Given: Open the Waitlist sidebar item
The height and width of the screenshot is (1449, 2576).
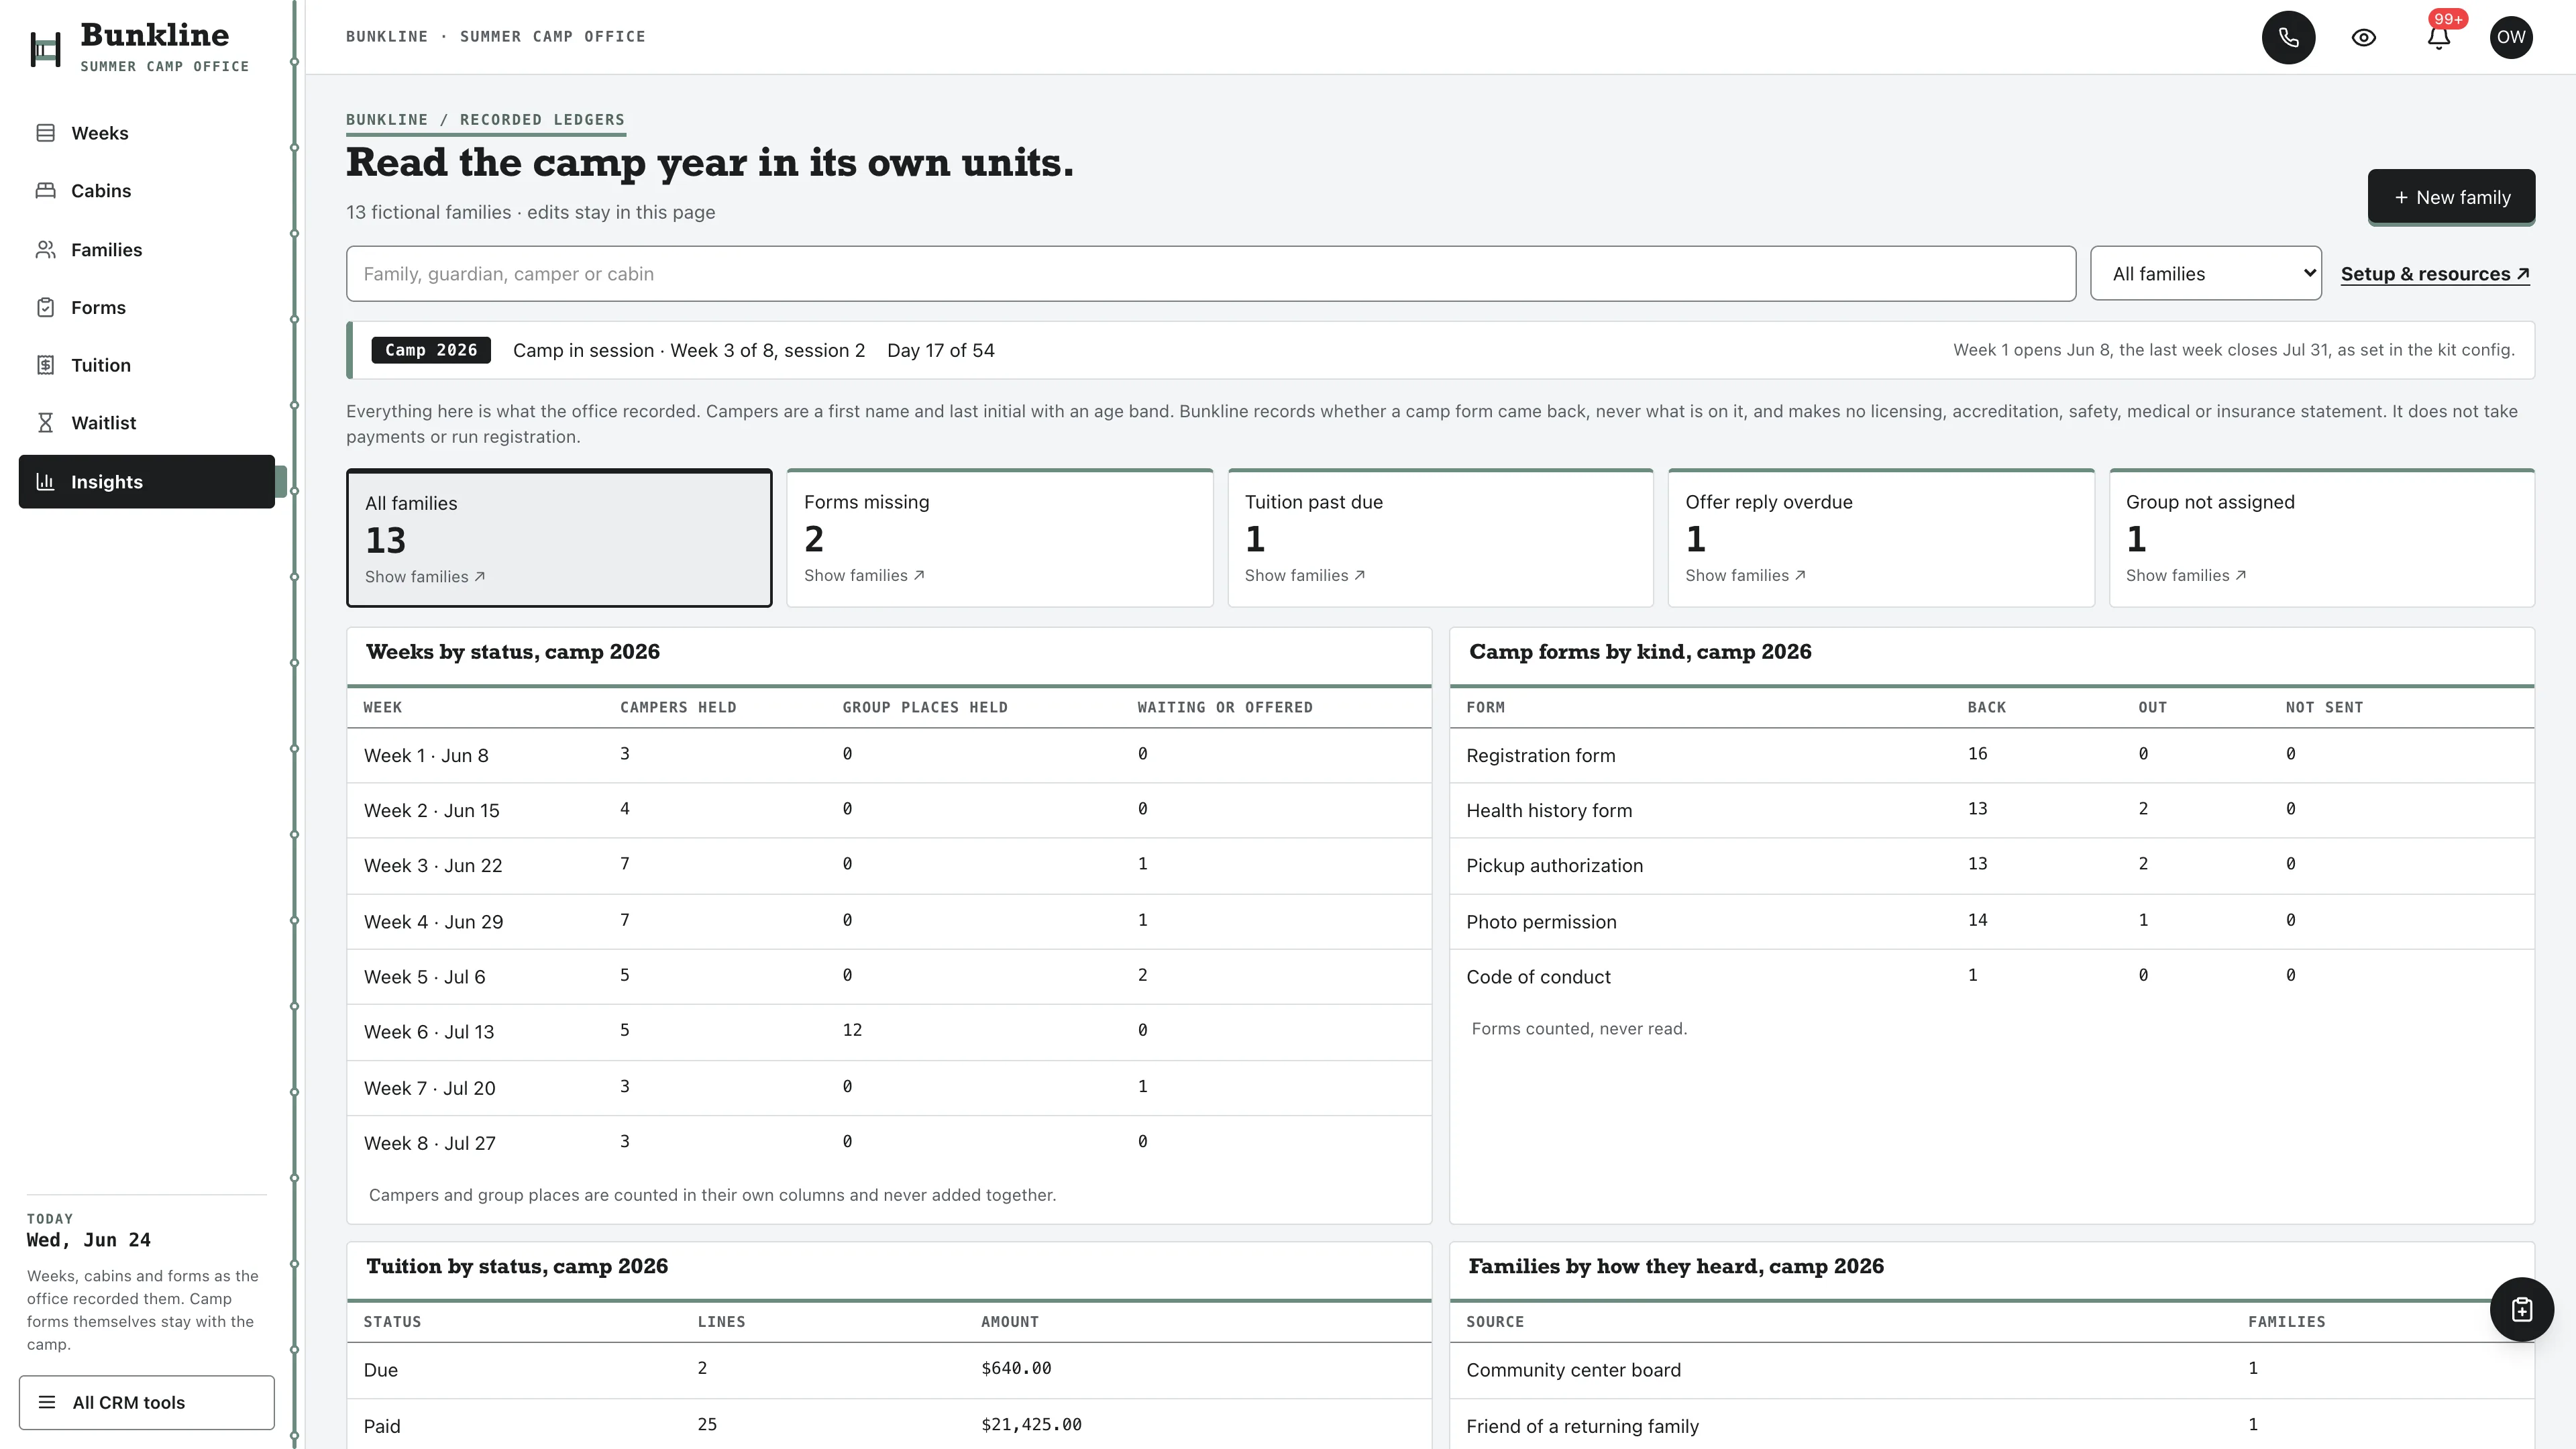Looking at the screenshot, I should tap(146, 423).
